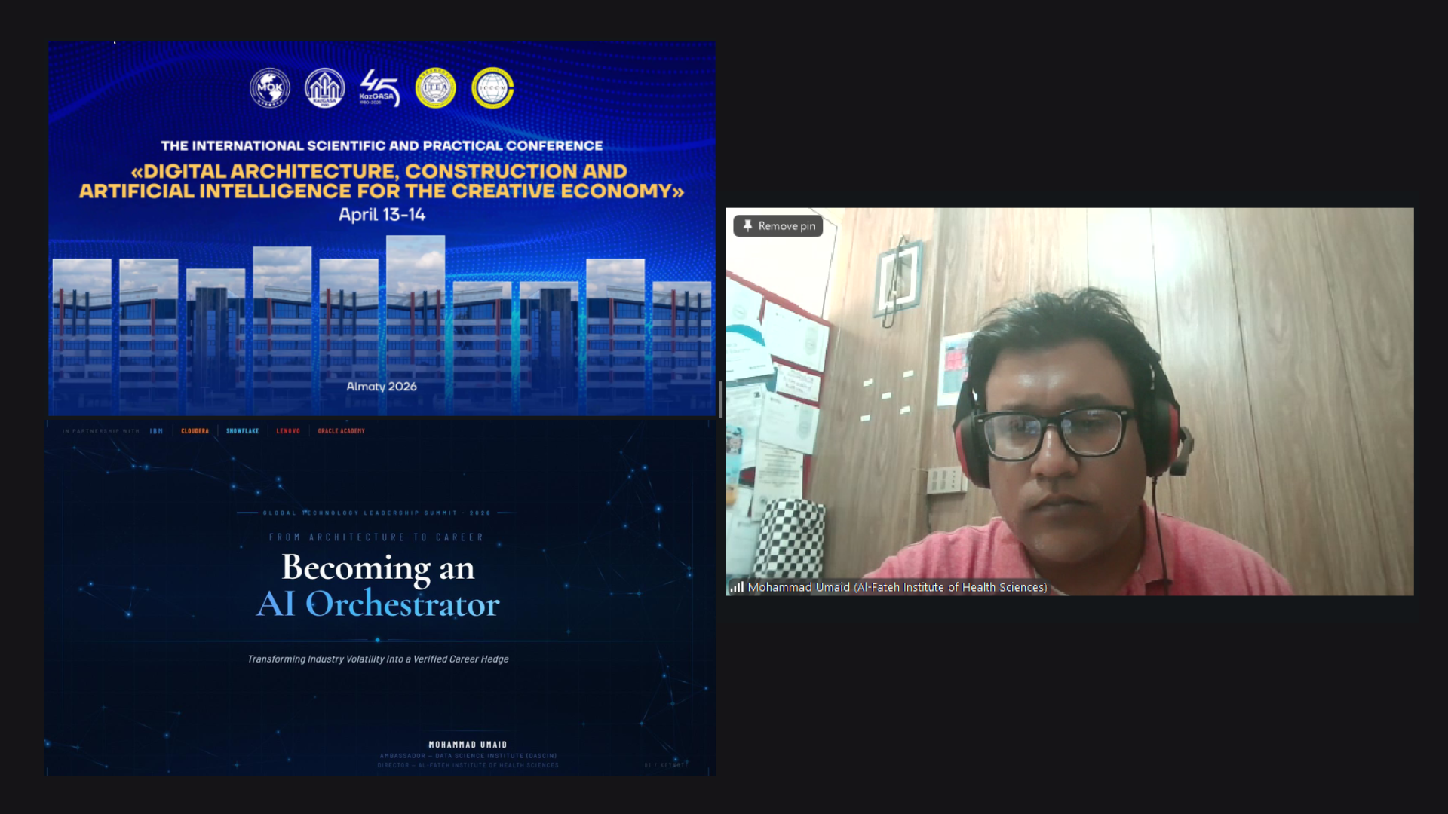The width and height of the screenshot is (1448, 814).
Task: Click the 45 KazGASA anniversary logo
Action: tap(379, 88)
